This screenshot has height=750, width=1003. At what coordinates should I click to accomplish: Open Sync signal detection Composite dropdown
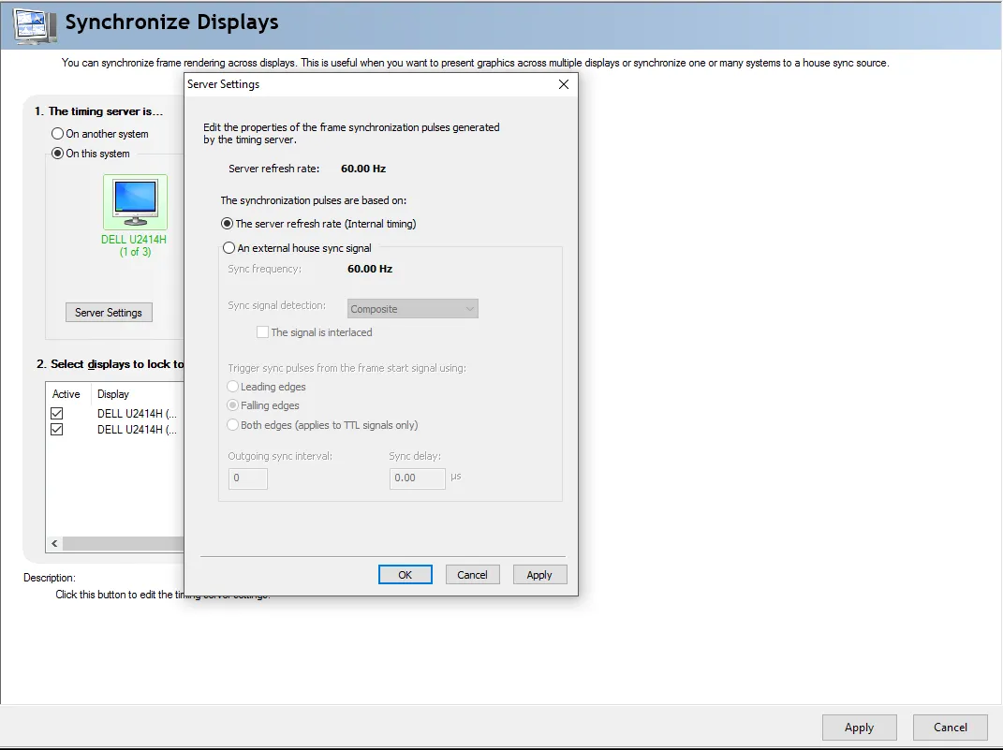(413, 309)
